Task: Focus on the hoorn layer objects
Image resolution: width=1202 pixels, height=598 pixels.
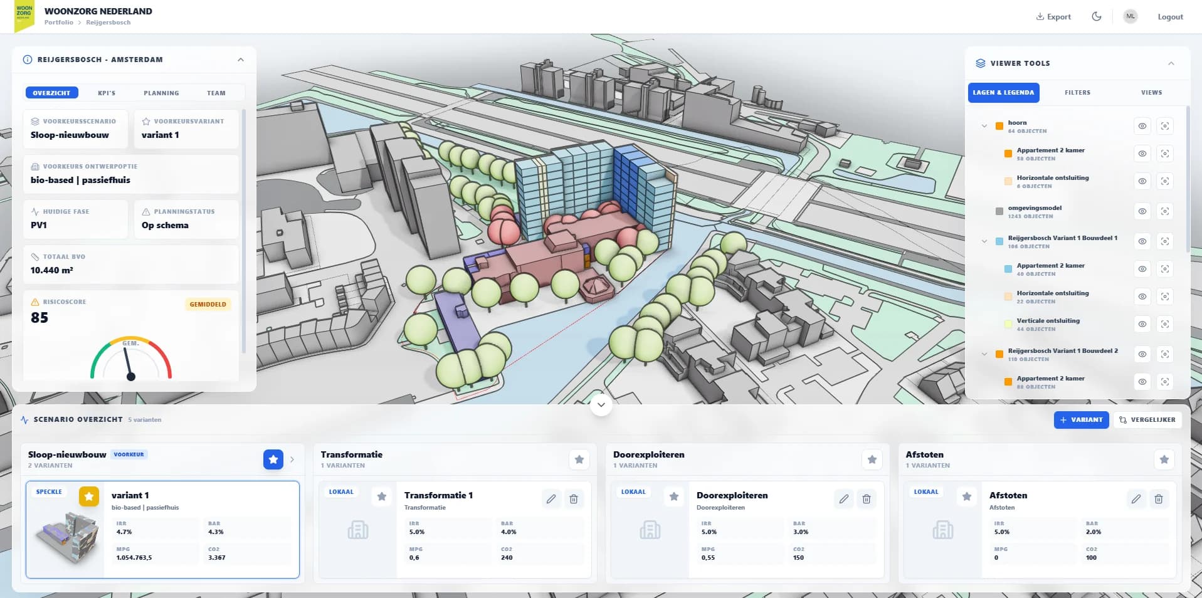Action: pyautogui.click(x=1164, y=126)
